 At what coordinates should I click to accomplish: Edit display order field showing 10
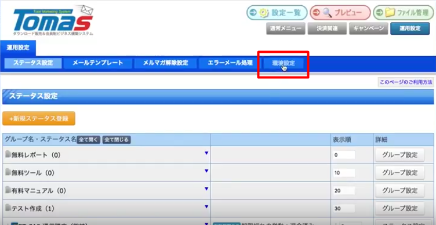click(x=344, y=173)
